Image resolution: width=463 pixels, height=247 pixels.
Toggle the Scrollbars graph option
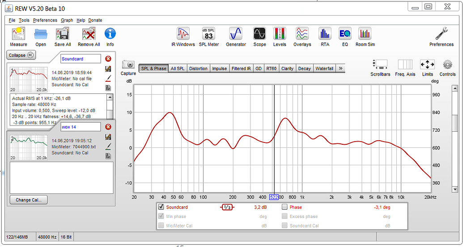[380, 64]
